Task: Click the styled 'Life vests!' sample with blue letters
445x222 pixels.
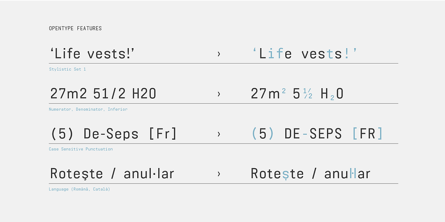Action: pos(304,54)
